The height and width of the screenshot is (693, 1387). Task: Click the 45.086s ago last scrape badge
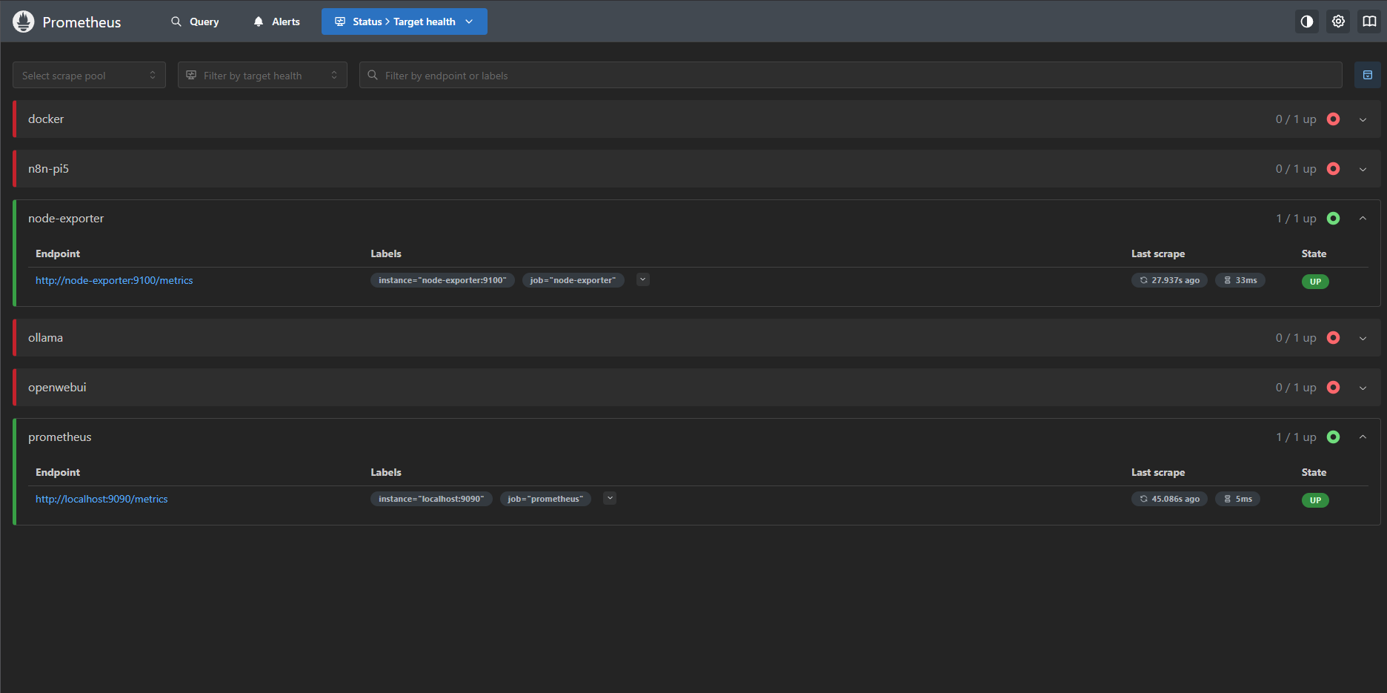tap(1170, 499)
